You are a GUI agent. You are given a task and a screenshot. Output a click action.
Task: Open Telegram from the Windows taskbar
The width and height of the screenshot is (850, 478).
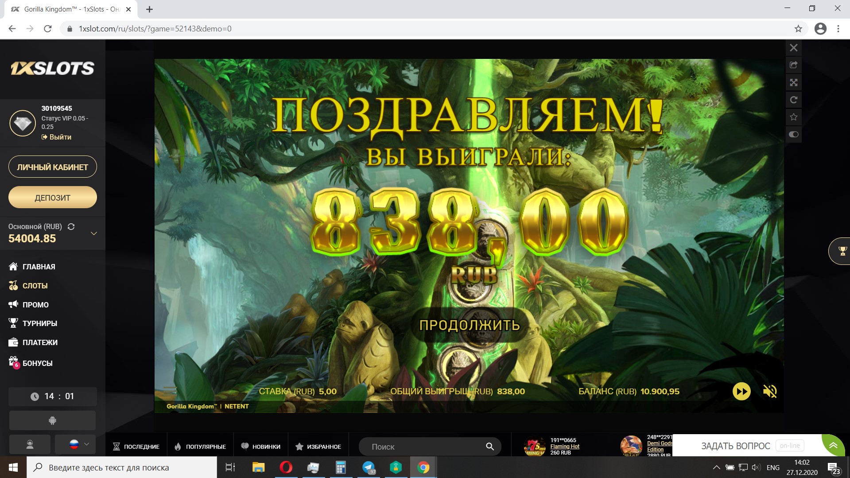tap(369, 467)
